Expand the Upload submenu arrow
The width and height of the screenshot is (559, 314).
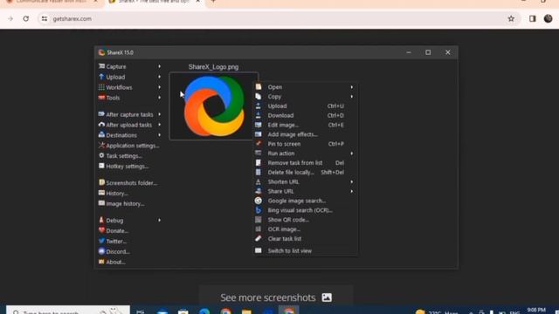tap(159, 77)
